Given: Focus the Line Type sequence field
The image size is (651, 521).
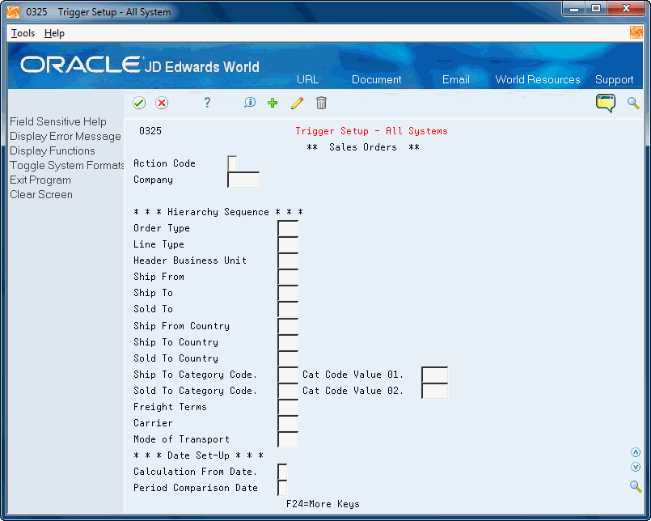Looking at the screenshot, I should (288, 244).
